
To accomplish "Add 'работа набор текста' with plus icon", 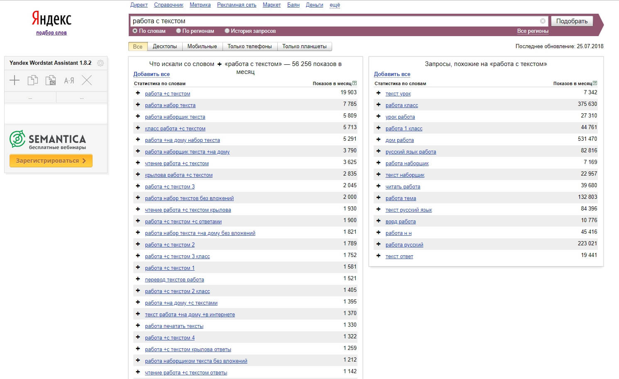I will pyautogui.click(x=138, y=105).
